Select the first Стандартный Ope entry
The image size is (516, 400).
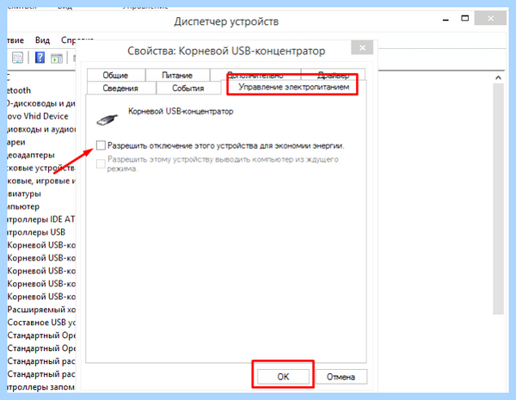pos(41,335)
